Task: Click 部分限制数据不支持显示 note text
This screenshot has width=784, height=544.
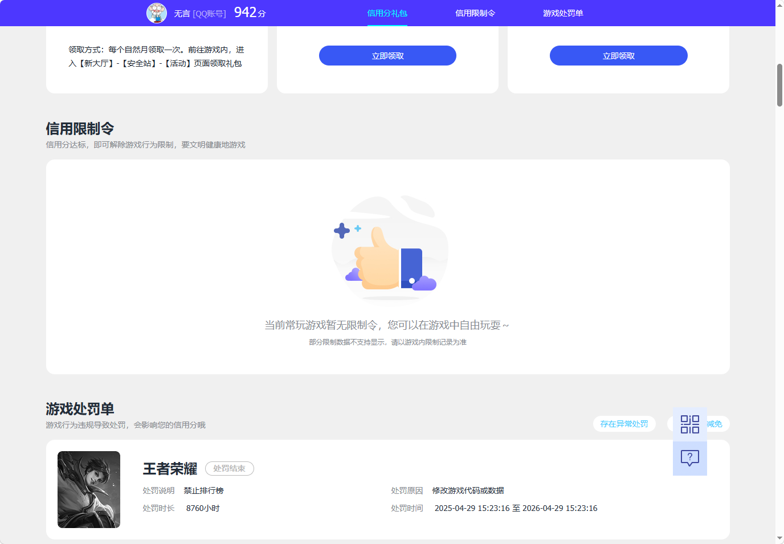Action: (x=388, y=342)
